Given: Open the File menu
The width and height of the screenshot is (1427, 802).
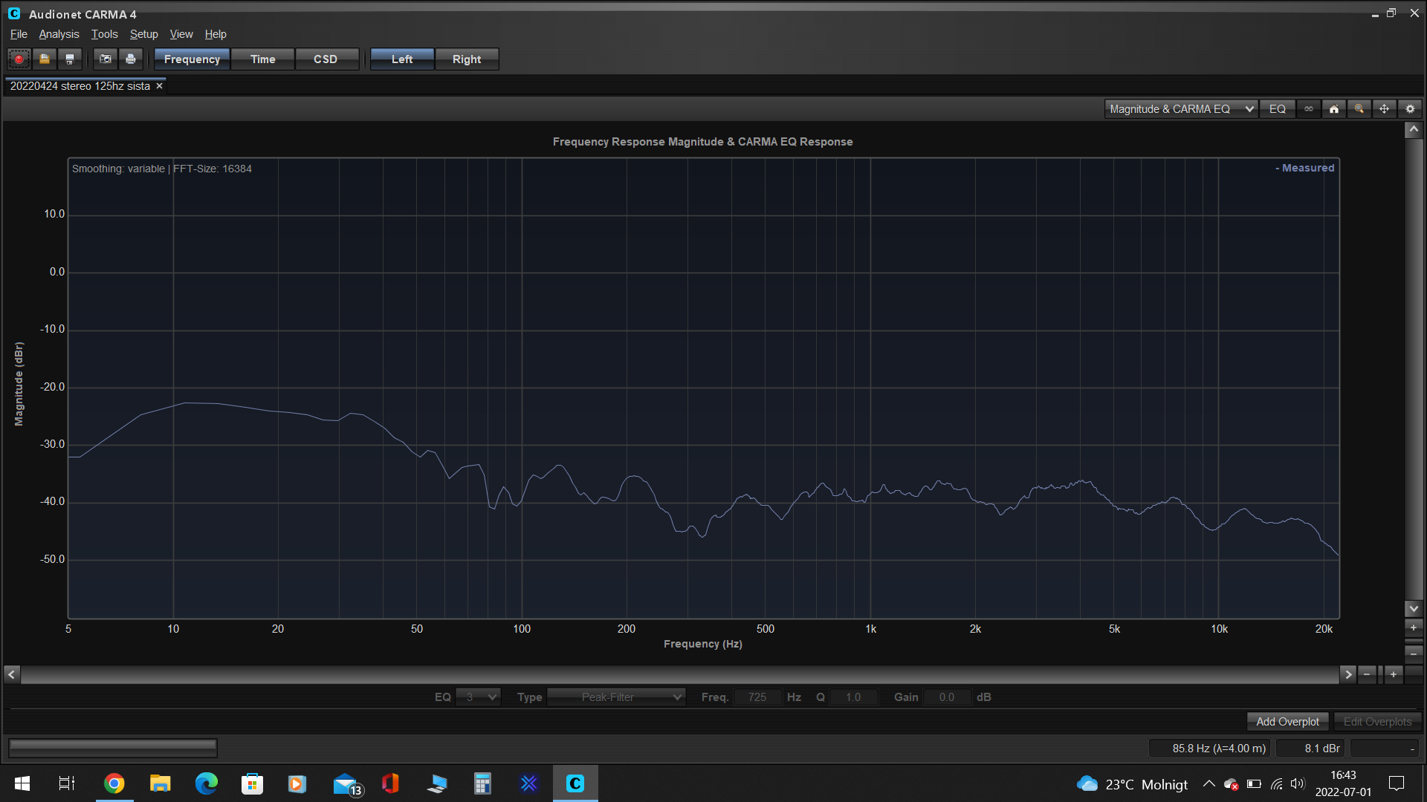Looking at the screenshot, I should click(19, 34).
